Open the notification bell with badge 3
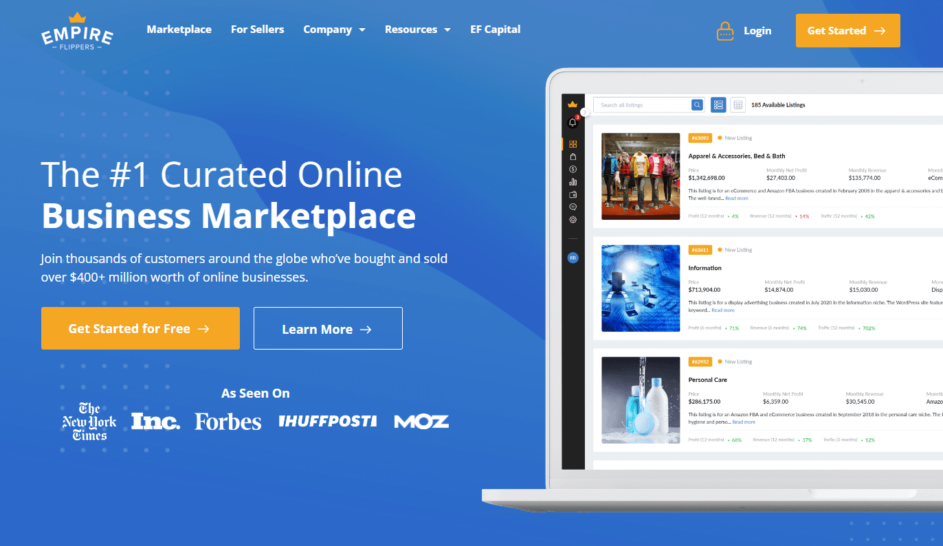Screen dimensions: 943x546 [x=573, y=122]
